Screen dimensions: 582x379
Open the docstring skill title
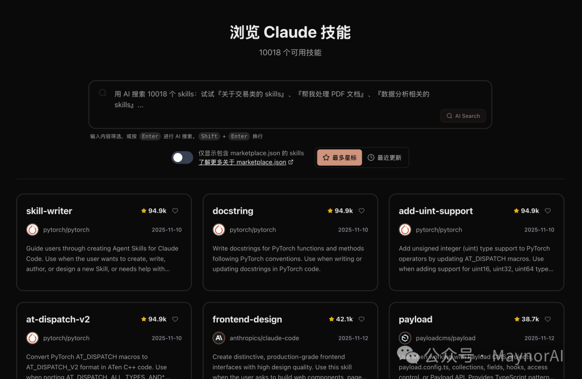(x=233, y=211)
